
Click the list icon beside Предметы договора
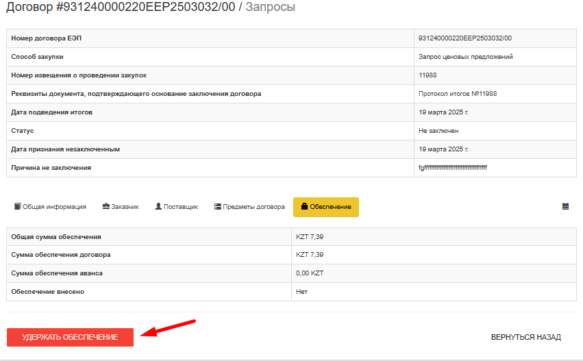[217, 206]
